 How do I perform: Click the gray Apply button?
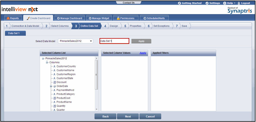pyautogui.click(x=141, y=41)
